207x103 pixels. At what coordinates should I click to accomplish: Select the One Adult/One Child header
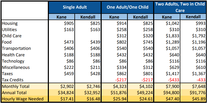[x=127, y=7]
